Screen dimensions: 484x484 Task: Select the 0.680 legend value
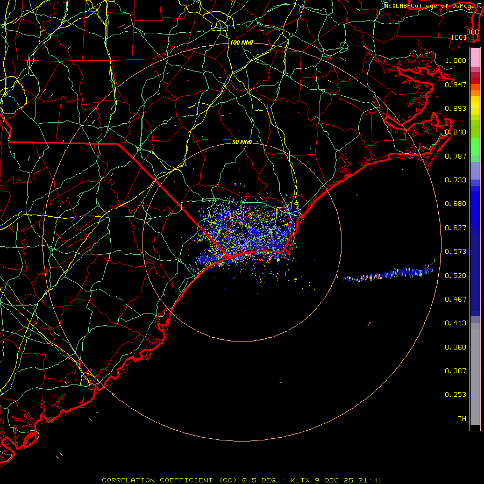[455, 204]
